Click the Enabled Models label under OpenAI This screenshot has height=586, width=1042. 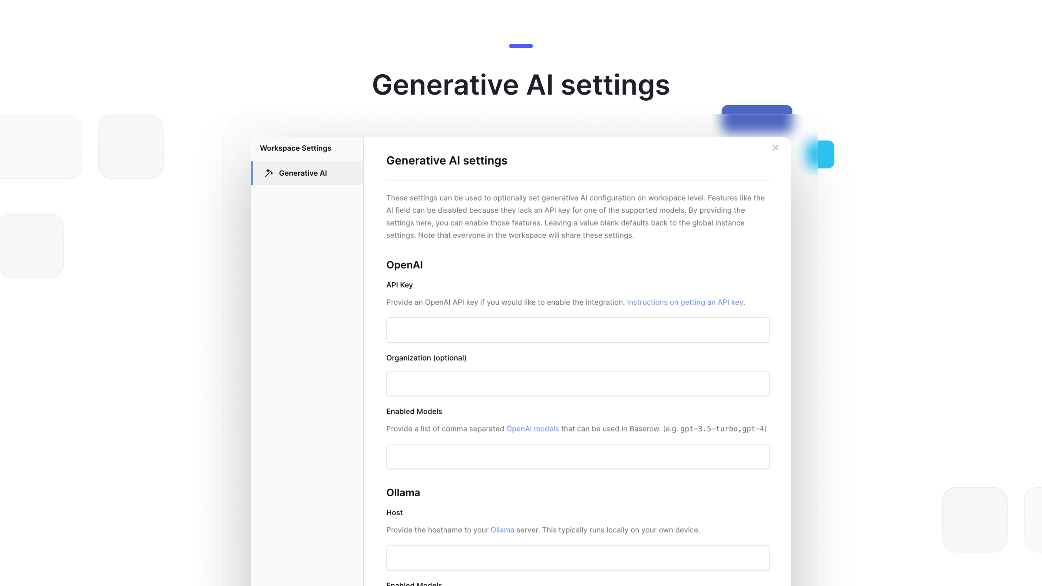(x=414, y=411)
